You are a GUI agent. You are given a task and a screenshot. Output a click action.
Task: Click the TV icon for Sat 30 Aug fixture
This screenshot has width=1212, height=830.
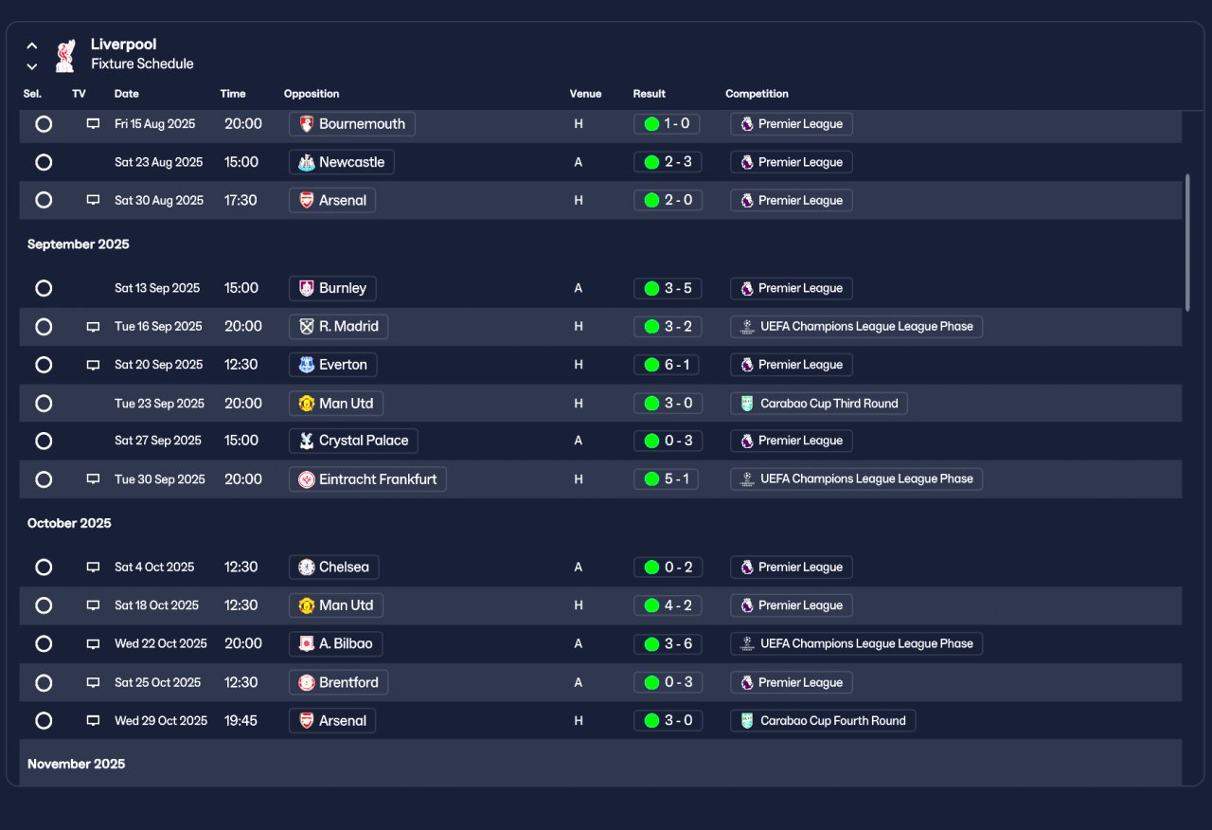pos(93,201)
